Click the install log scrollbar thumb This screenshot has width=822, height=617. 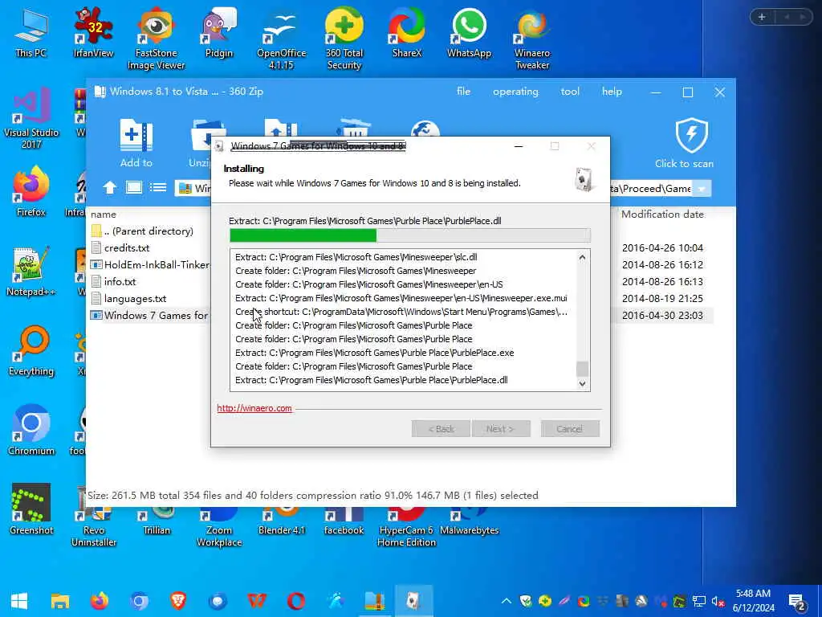pos(582,369)
